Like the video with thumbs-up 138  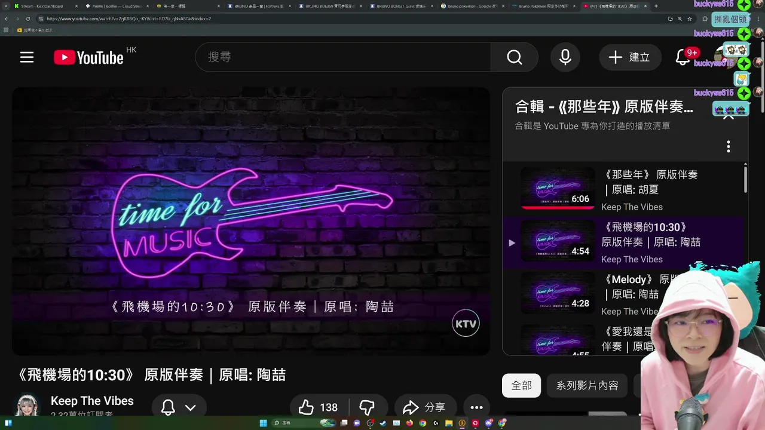pyautogui.click(x=320, y=407)
